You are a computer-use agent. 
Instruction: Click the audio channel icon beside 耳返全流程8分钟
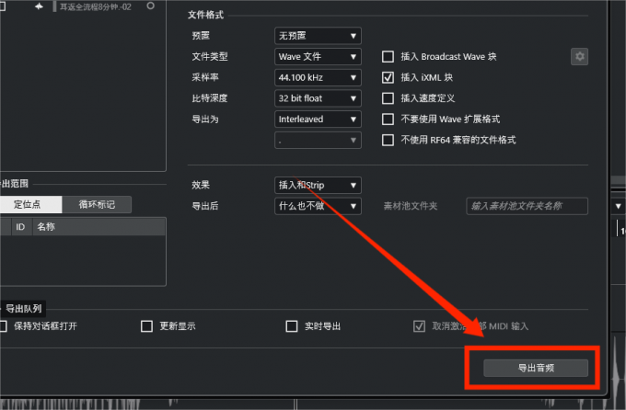pos(39,6)
